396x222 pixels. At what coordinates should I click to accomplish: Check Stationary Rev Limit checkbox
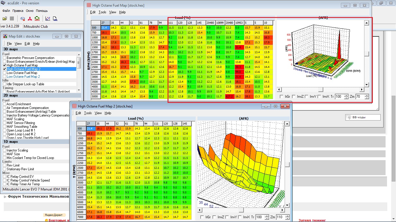click(x=4, y=169)
